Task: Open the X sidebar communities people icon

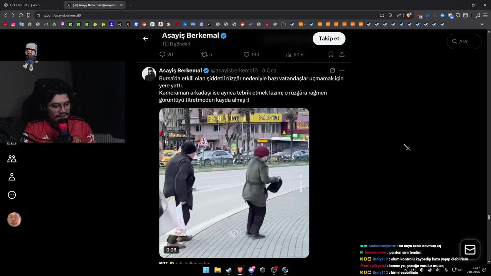Action: [x=12, y=159]
